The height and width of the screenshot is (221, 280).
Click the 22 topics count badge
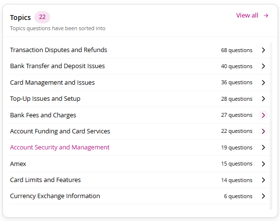click(42, 17)
